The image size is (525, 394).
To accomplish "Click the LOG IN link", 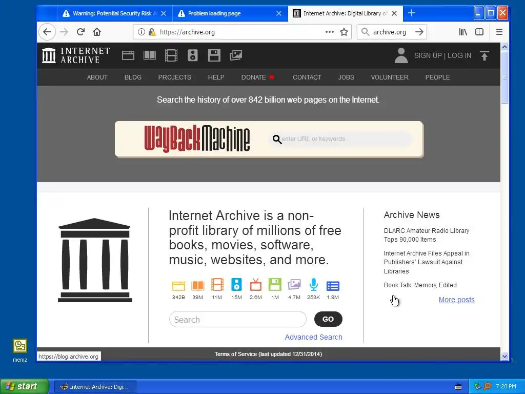I will (x=459, y=55).
